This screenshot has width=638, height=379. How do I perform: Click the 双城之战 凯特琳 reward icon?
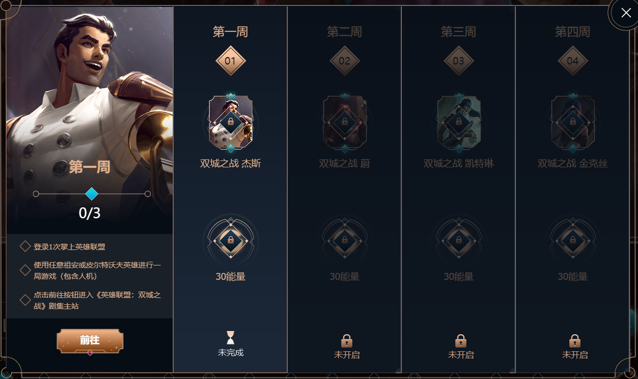(458, 123)
